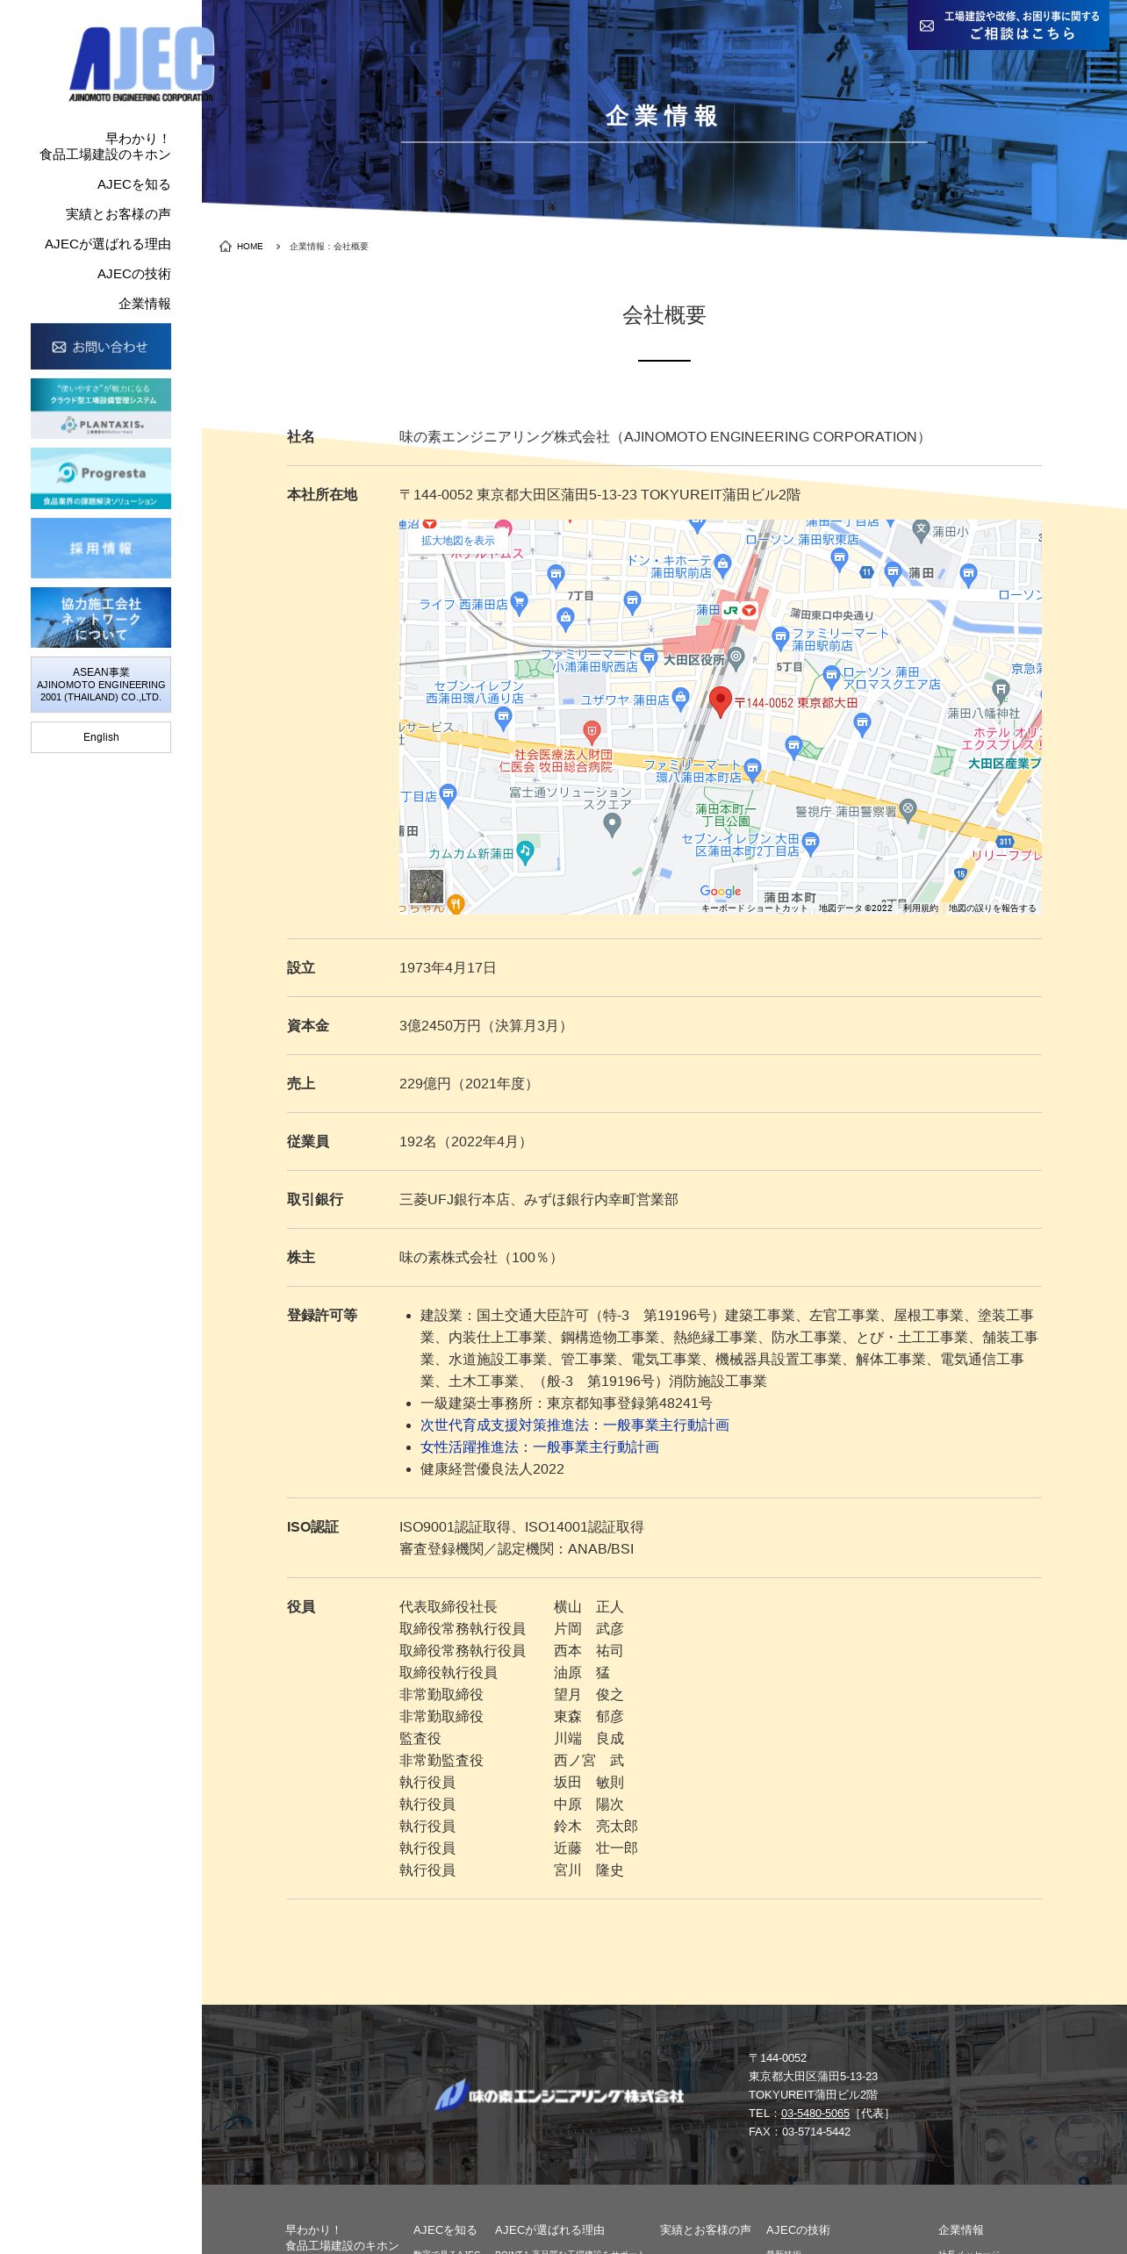The height and width of the screenshot is (2254, 1127).
Task: Click the footer telephone number 03-5480-5065
Action: point(815,2114)
